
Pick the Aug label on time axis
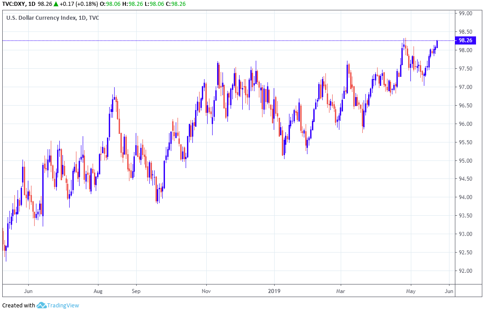pyautogui.click(x=98, y=291)
